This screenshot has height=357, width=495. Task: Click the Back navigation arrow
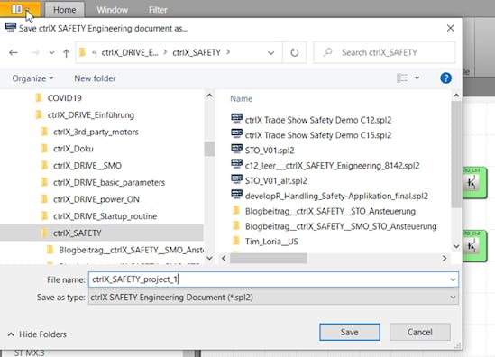pyautogui.click(x=14, y=52)
